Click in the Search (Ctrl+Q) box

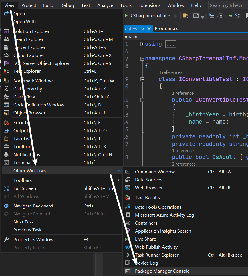point(228,5)
